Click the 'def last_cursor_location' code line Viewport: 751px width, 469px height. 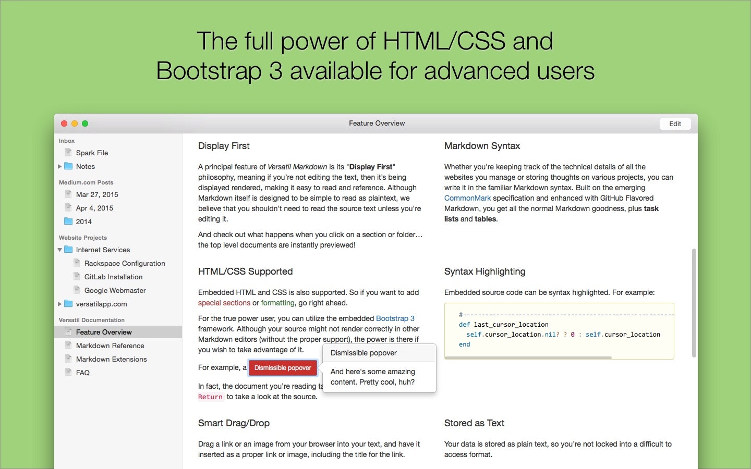click(504, 324)
